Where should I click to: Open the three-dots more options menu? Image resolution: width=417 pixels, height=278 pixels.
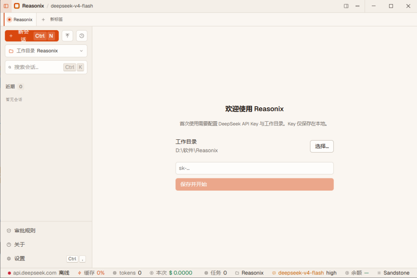[358, 6]
